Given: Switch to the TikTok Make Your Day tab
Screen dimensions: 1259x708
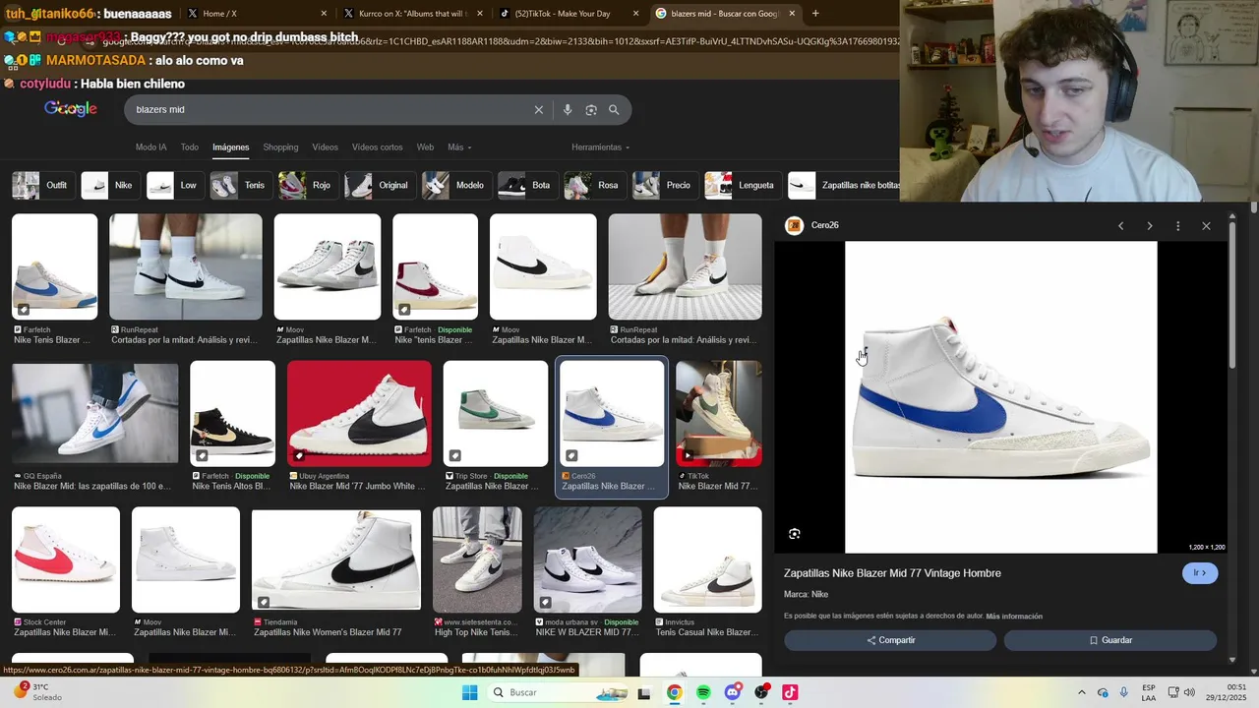Looking at the screenshot, I should point(569,14).
